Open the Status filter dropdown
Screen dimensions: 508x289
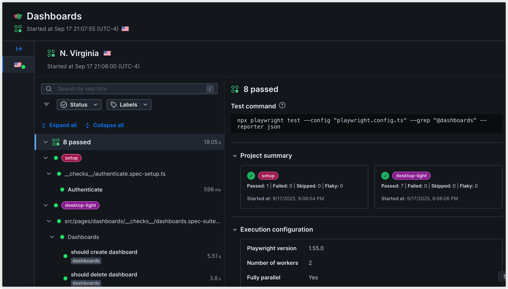coord(79,105)
